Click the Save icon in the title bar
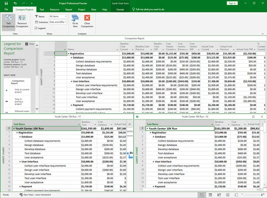The image size is (267, 198). (x=6, y=3)
